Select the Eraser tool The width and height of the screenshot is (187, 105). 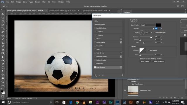point(3,50)
